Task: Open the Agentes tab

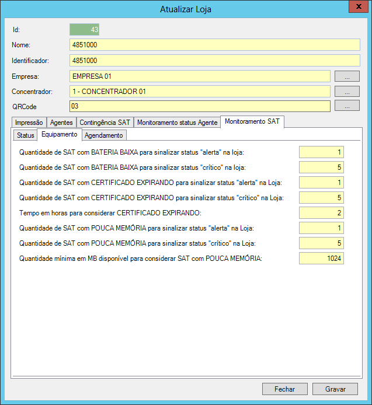Action: point(61,123)
